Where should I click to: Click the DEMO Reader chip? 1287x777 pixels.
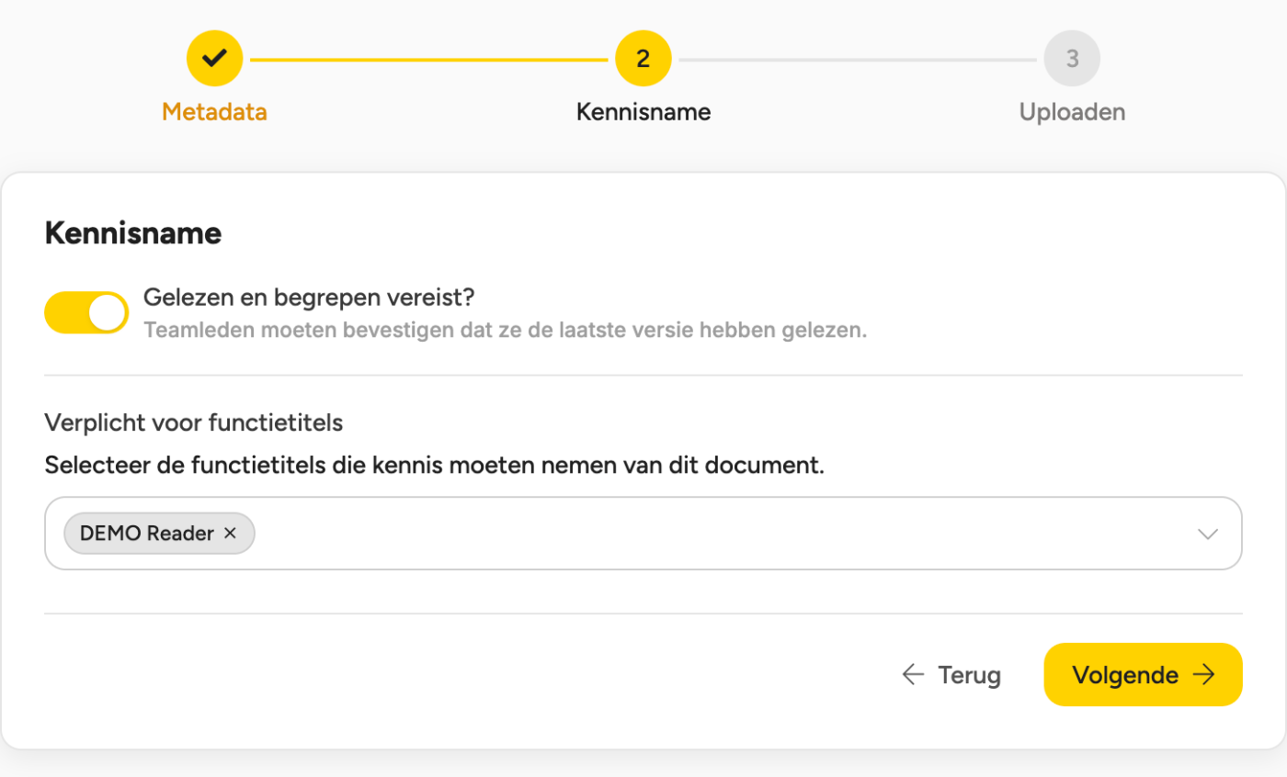[x=159, y=534]
